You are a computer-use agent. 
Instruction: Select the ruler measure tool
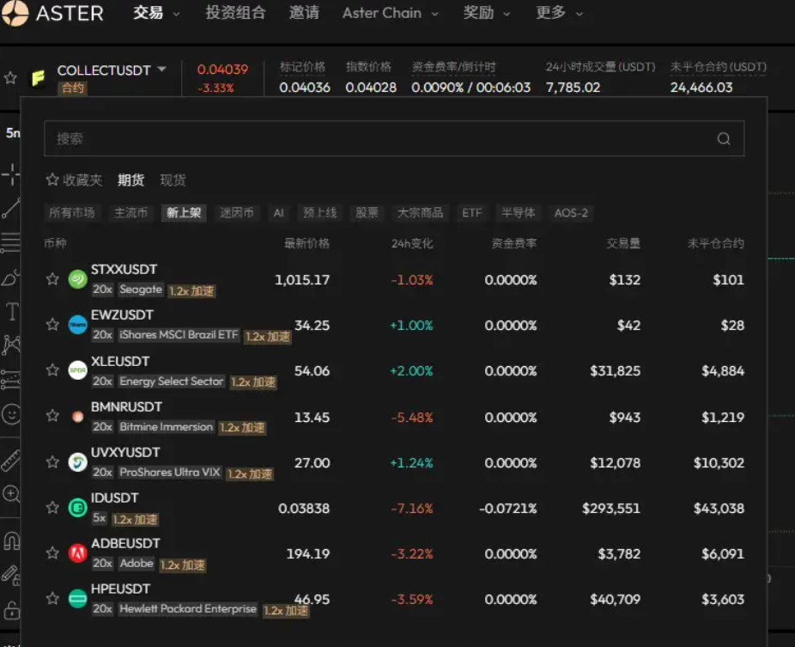11,461
